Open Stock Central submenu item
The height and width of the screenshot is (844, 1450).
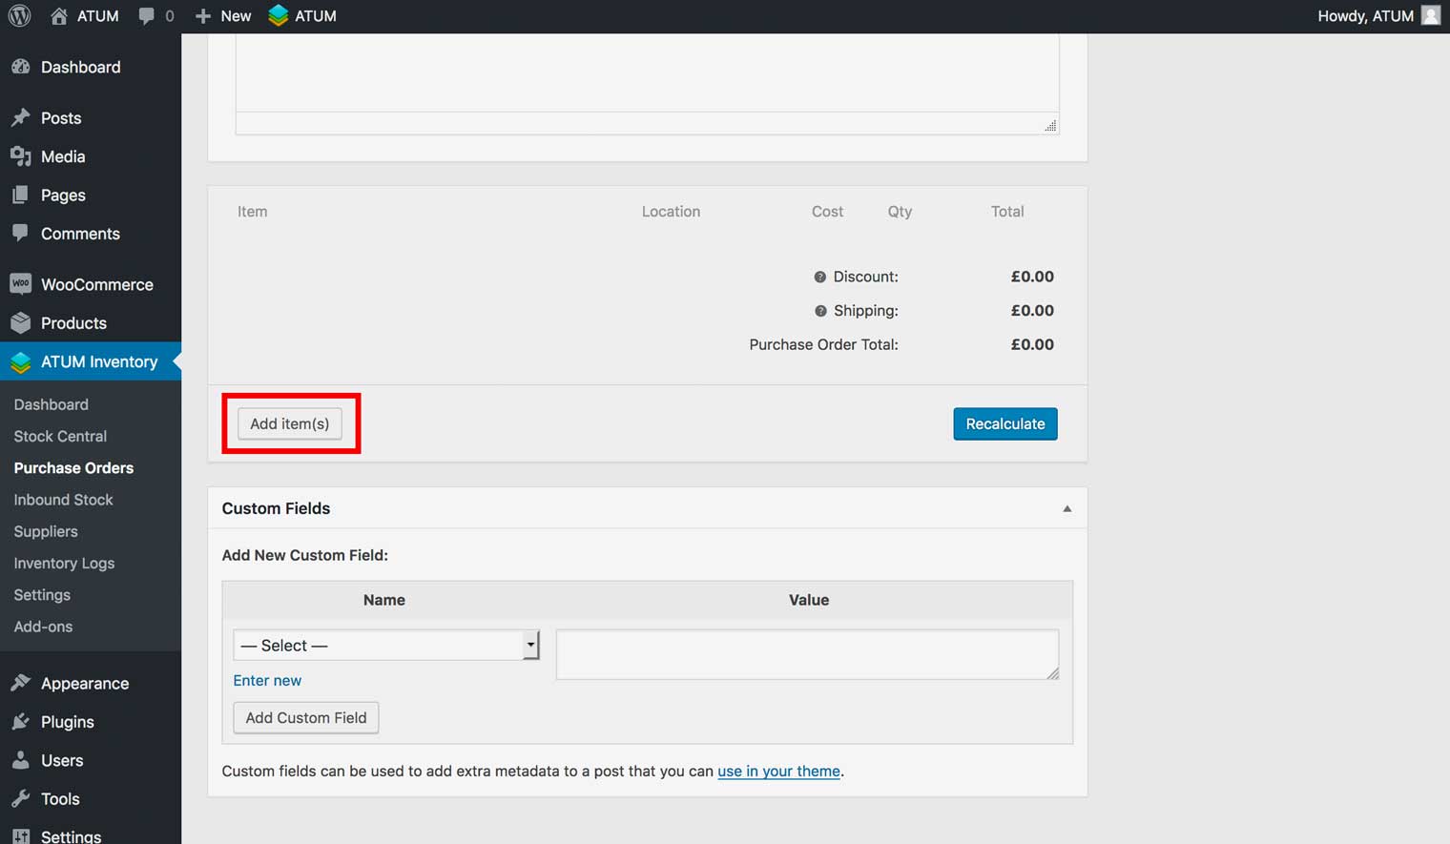[60, 436]
